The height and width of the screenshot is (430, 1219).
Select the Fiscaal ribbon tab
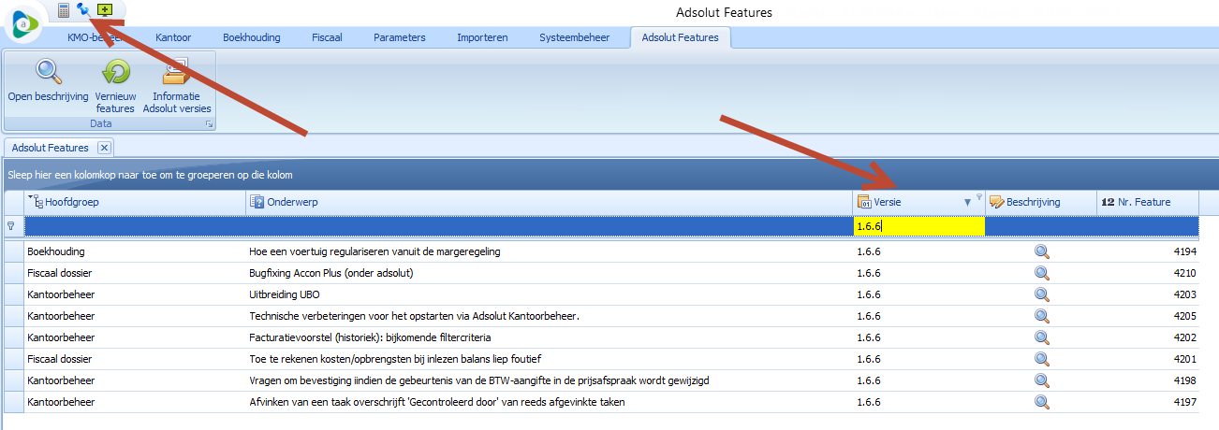(x=327, y=37)
